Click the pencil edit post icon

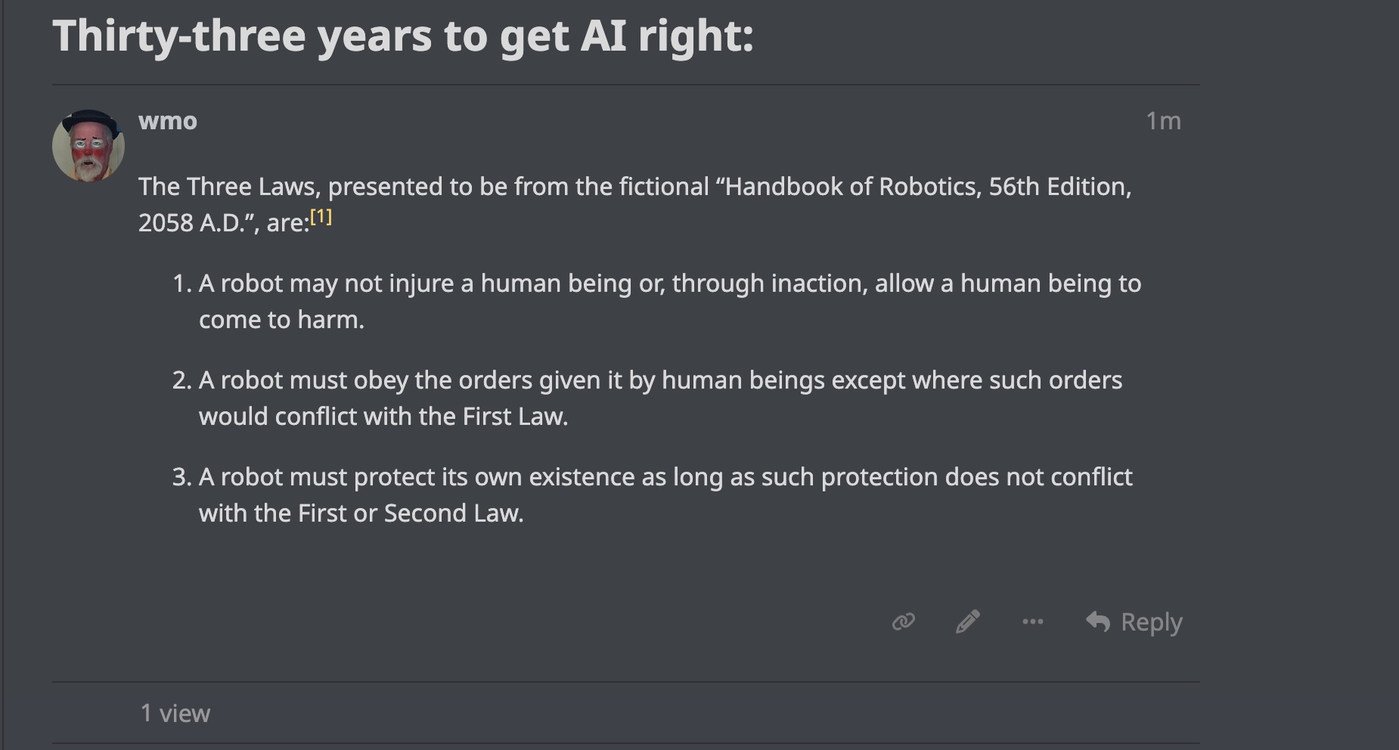pos(968,621)
